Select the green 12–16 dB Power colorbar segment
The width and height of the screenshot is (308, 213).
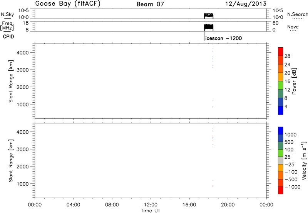point(281,85)
